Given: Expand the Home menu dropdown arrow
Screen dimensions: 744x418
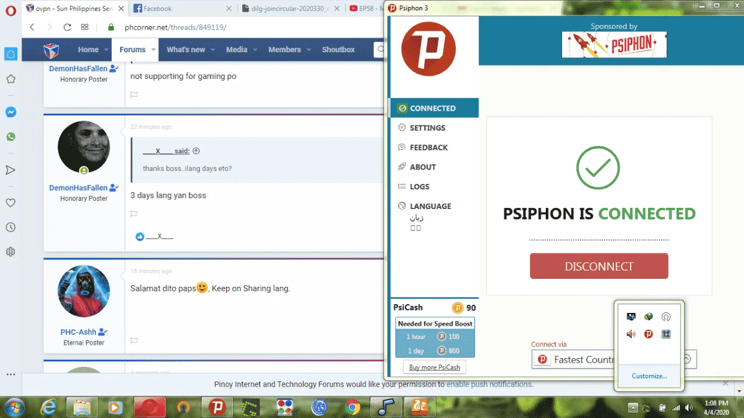Looking at the screenshot, I should 107,50.
